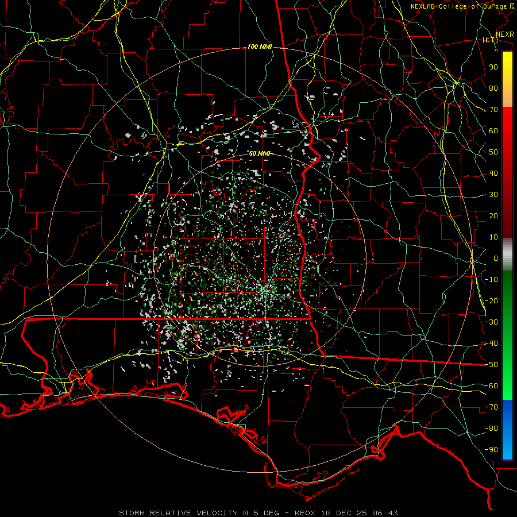Screen dimensions: 517x517
Task: Click the -70 value on velocity scale
Action: coord(491,407)
